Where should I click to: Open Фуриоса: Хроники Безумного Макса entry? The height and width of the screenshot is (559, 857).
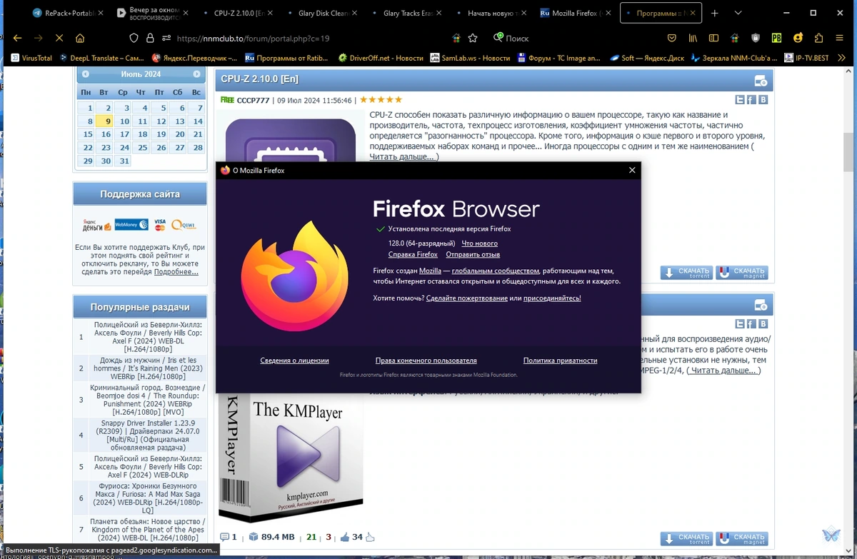click(x=149, y=498)
